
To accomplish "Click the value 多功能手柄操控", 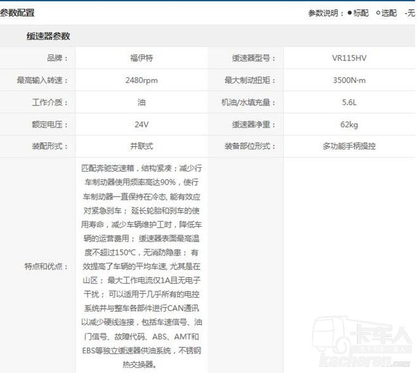I will pos(349,146).
